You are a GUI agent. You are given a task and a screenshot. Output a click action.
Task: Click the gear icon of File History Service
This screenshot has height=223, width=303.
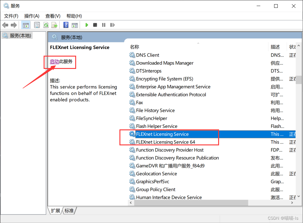click(x=132, y=110)
